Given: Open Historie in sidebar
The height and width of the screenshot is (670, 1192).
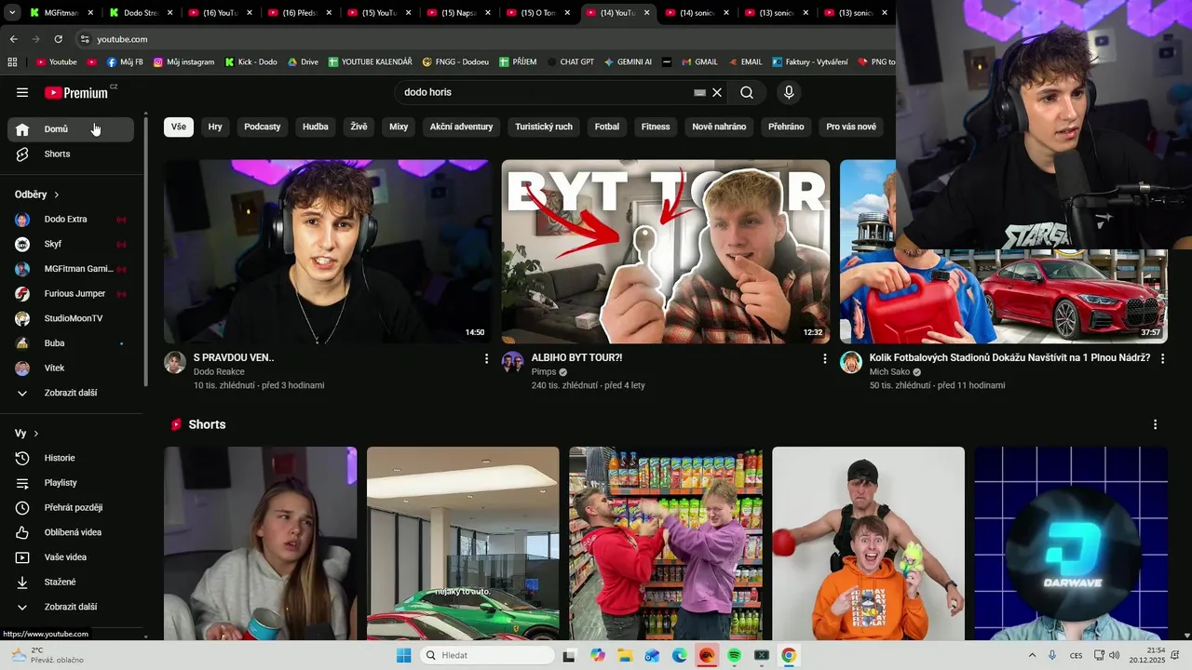Looking at the screenshot, I should coord(71,458).
